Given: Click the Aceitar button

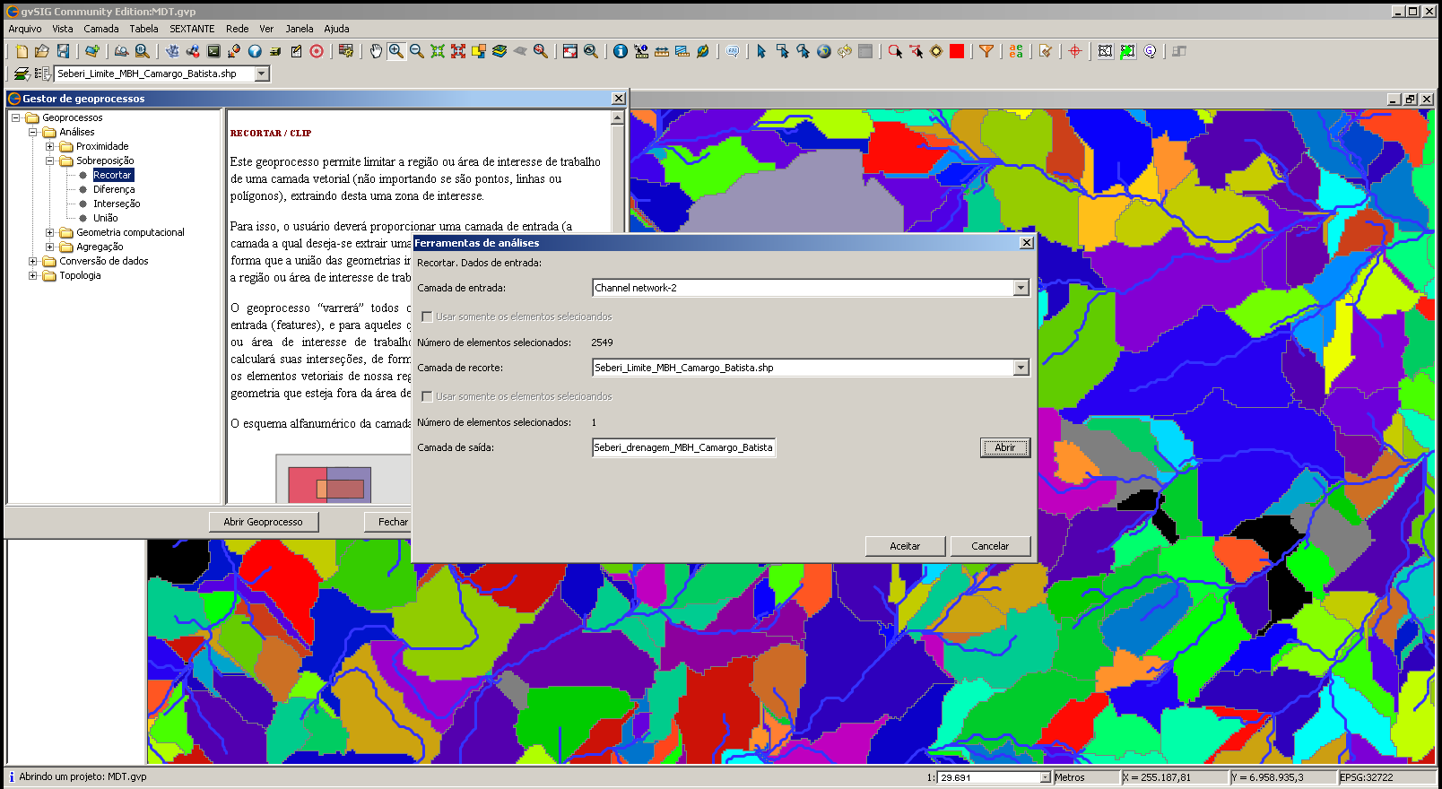Looking at the screenshot, I should point(905,546).
